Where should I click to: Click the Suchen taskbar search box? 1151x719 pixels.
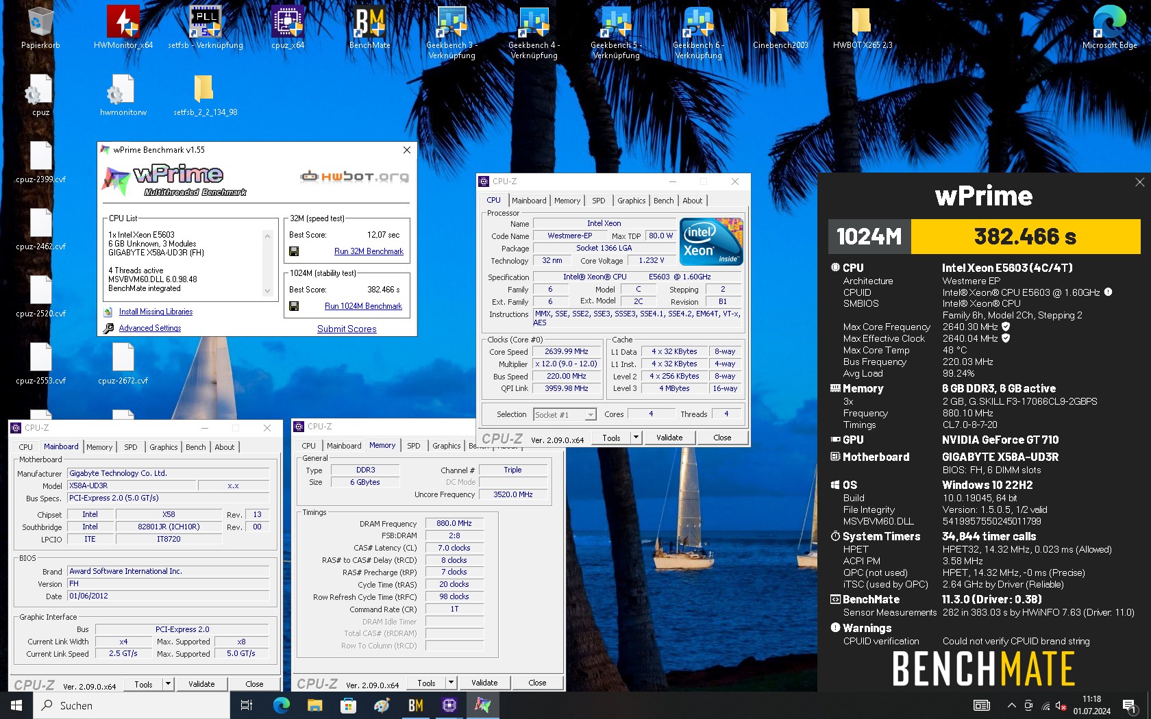(132, 705)
